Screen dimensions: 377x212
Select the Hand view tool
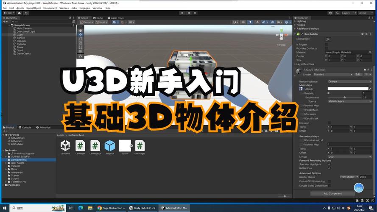coord(81,31)
